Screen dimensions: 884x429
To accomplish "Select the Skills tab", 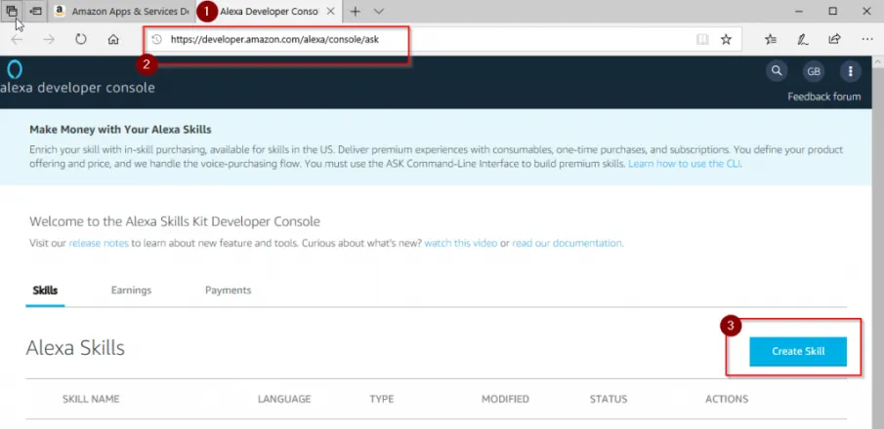I will coord(45,291).
